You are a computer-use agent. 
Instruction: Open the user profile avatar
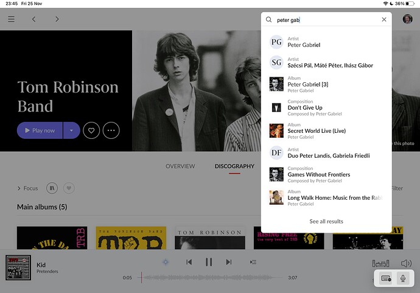407,19
